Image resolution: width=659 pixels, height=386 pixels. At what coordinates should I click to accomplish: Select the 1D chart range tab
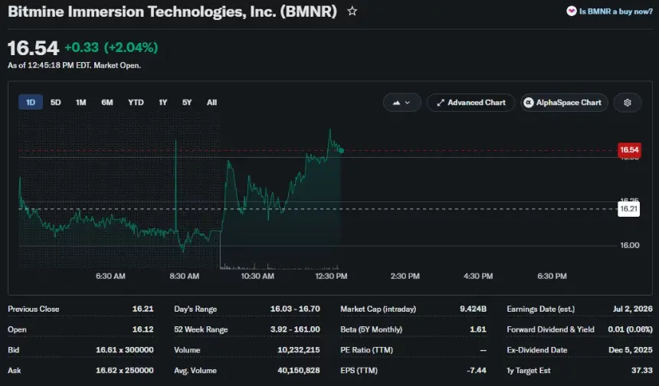[31, 102]
